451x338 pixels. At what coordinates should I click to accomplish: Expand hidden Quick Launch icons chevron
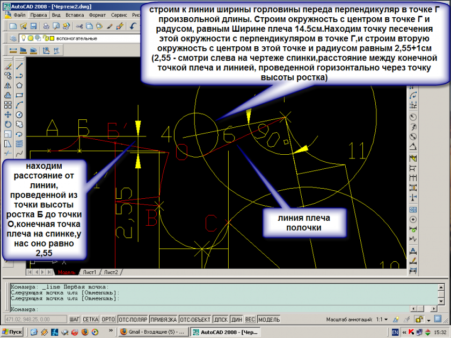tap(110, 332)
